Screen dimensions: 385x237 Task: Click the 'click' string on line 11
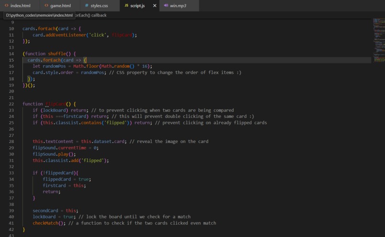(98, 35)
